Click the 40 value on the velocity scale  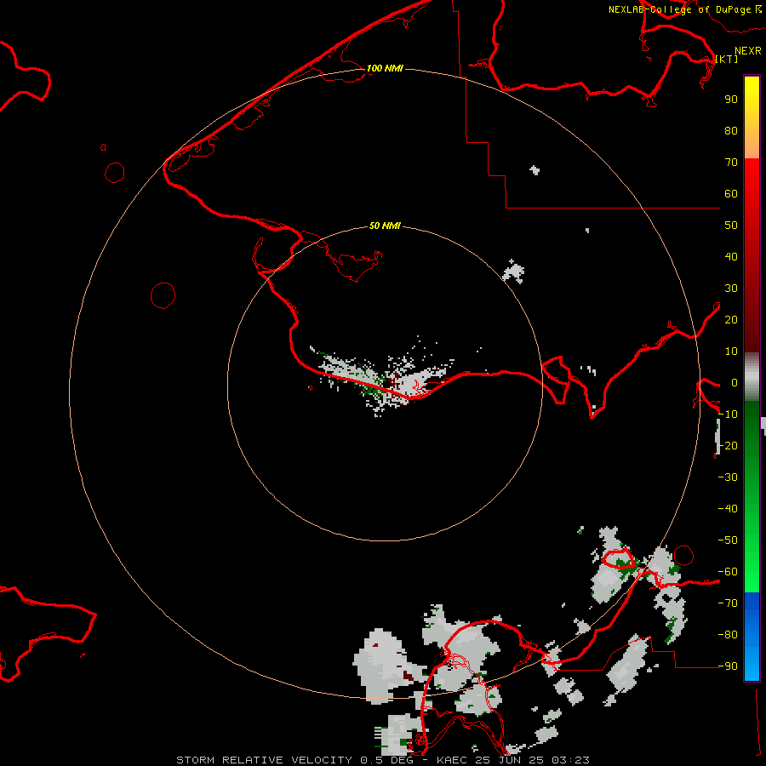pos(731,256)
